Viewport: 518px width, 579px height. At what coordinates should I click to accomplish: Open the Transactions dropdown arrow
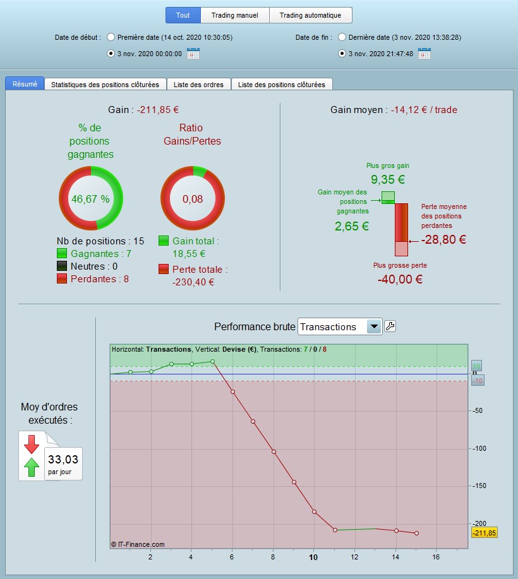pyautogui.click(x=374, y=326)
